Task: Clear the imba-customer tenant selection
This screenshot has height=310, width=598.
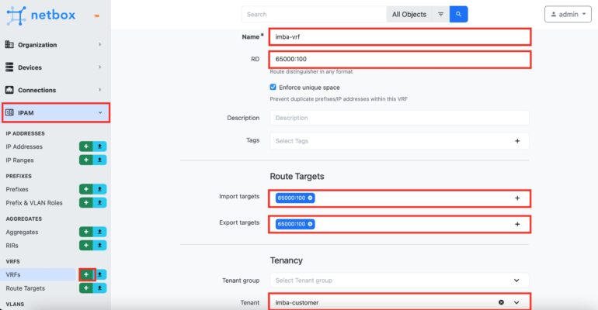Action: coord(501,302)
